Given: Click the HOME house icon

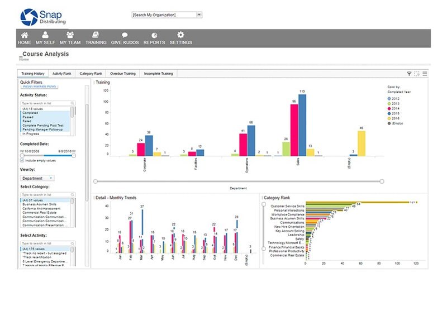Looking at the screenshot, I should (x=24, y=35).
